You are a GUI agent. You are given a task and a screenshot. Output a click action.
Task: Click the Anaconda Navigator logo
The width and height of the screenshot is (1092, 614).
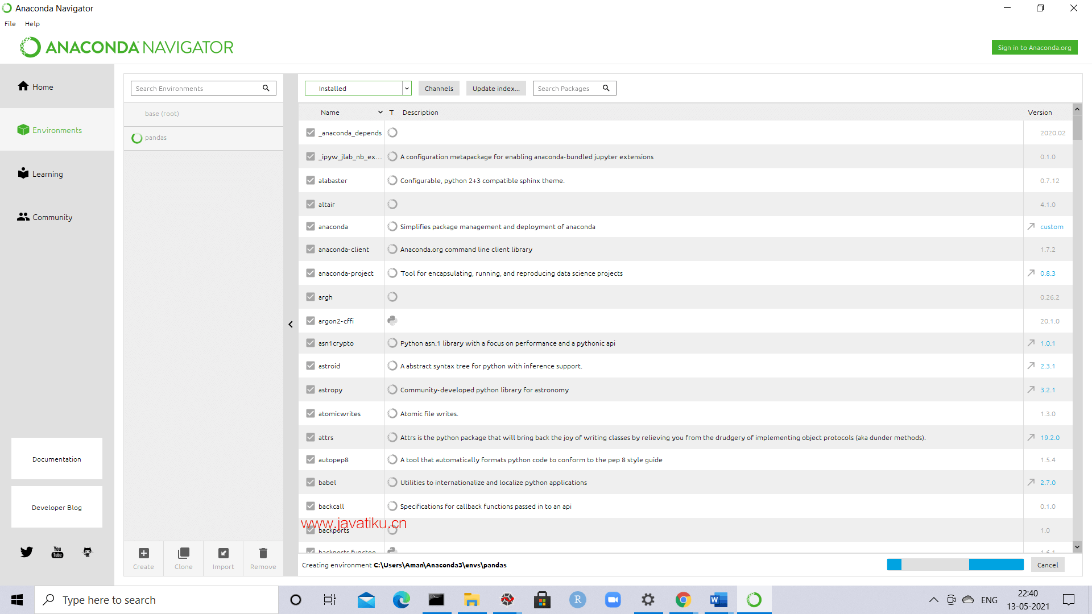click(126, 47)
